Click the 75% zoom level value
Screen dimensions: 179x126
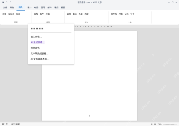(x=159, y=124)
